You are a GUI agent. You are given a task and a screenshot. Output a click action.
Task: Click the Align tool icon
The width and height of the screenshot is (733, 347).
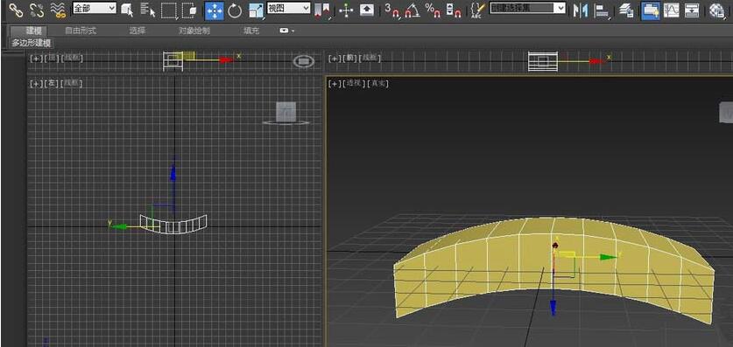602,10
